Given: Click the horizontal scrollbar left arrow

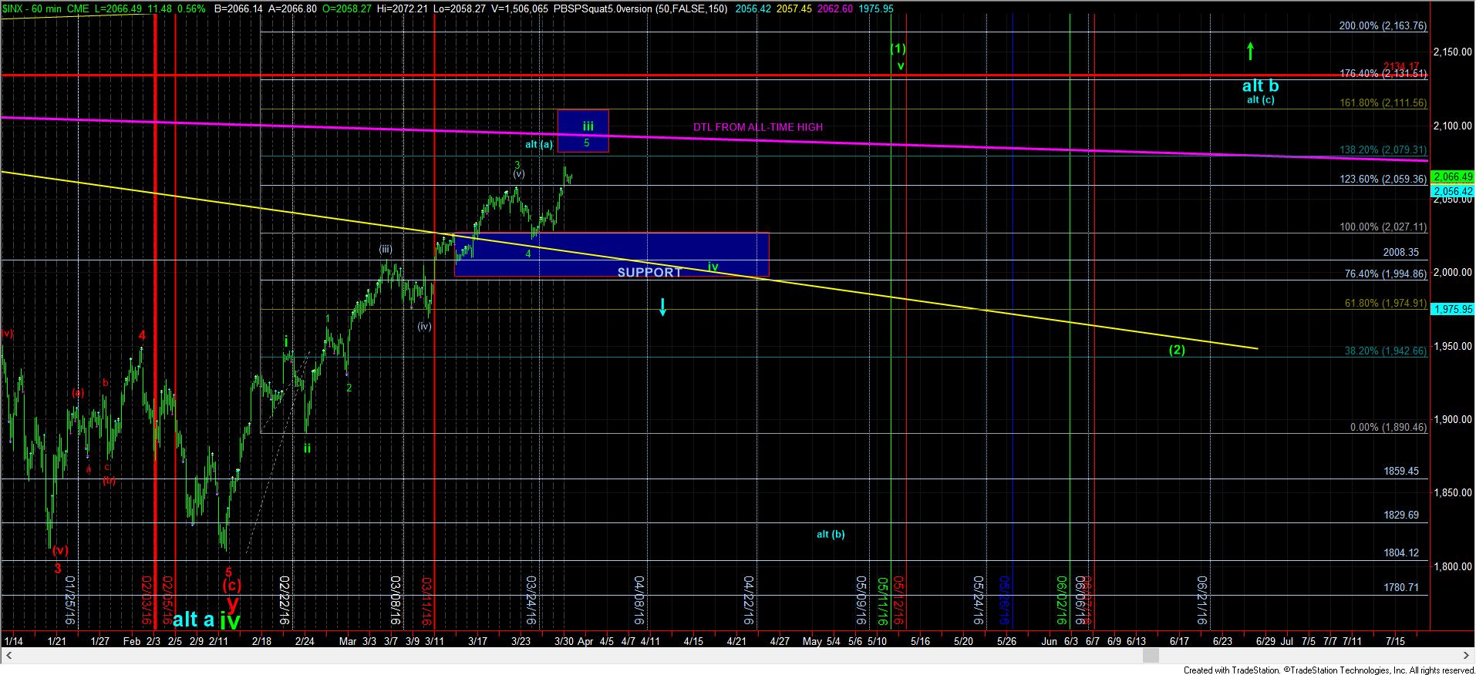Looking at the screenshot, I should click(x=8, y=656).
